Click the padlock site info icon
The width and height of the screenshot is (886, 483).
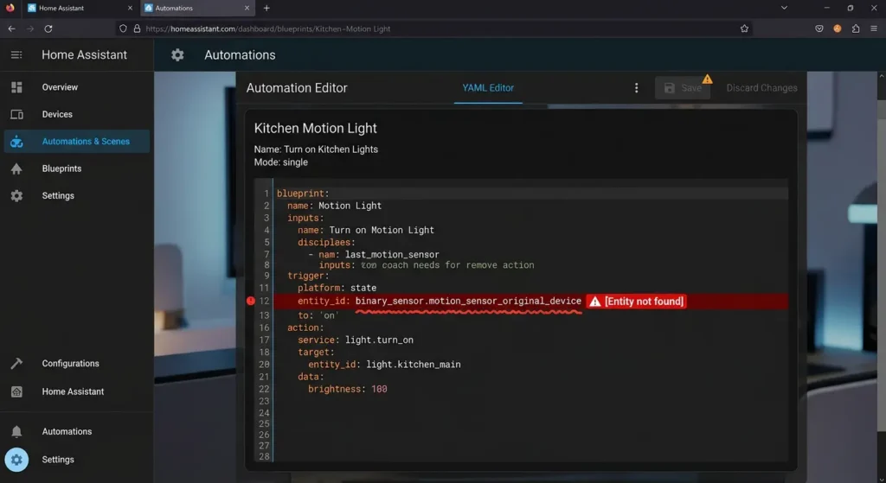click(x=137, y=29)
